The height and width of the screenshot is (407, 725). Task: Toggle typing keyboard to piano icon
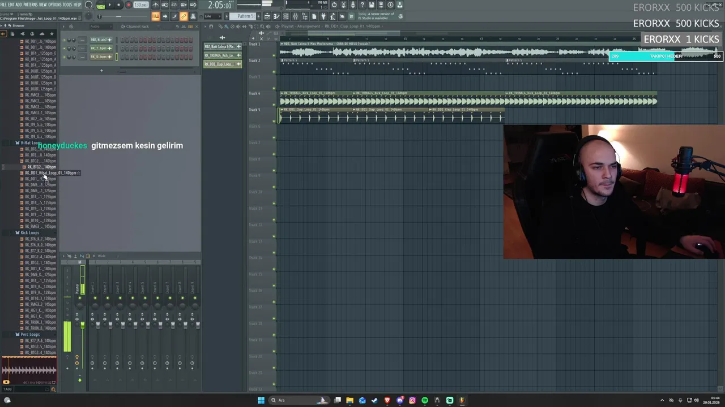click(155, 16)
